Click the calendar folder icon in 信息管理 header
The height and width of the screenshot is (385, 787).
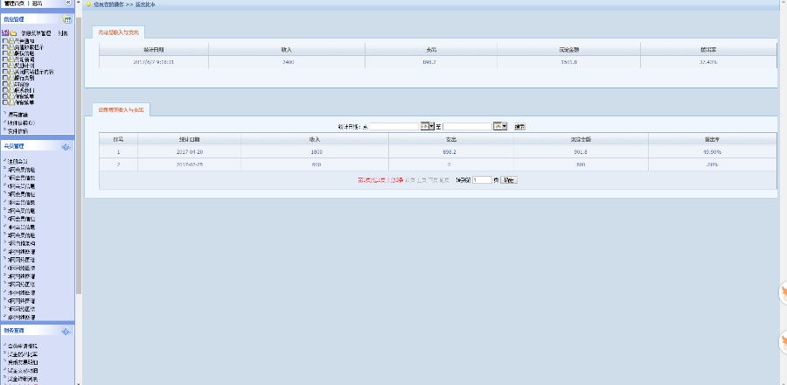click(66, 19)
